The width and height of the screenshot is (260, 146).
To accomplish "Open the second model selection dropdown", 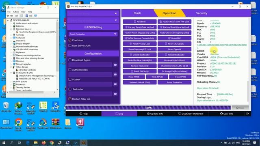I will 93,20.
